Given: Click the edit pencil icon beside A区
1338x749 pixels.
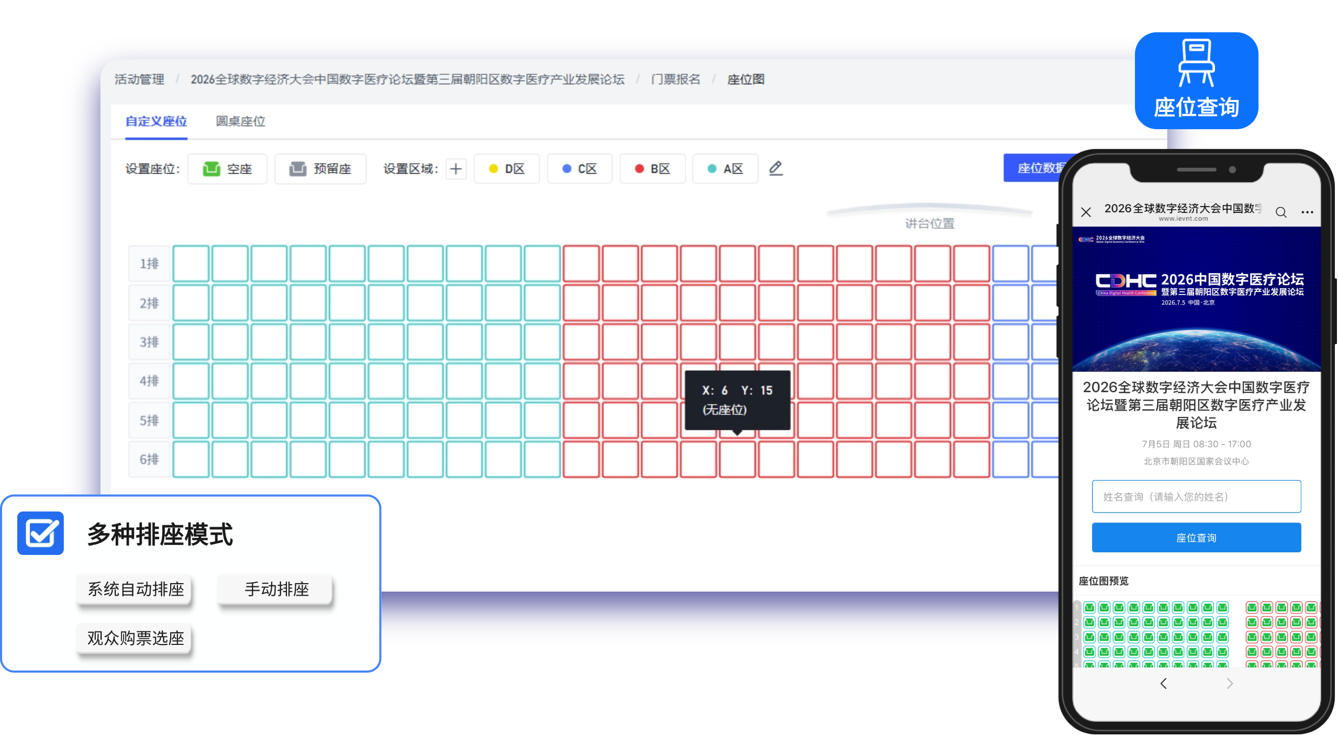Looking at the screenshot, I should [x=775, y=168].
